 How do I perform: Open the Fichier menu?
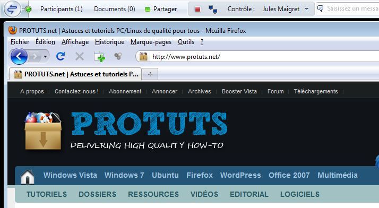coord(20,42)
